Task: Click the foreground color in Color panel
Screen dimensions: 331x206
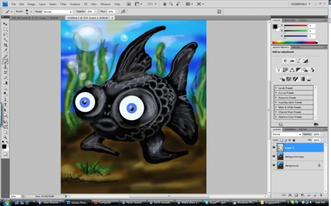Action: (275, 27)
